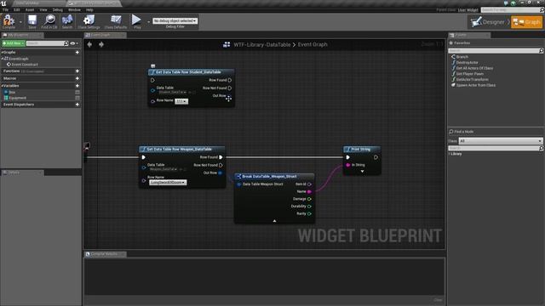Click the green Damage output pin
Screen dimensions: 545x306
point(309,199)
